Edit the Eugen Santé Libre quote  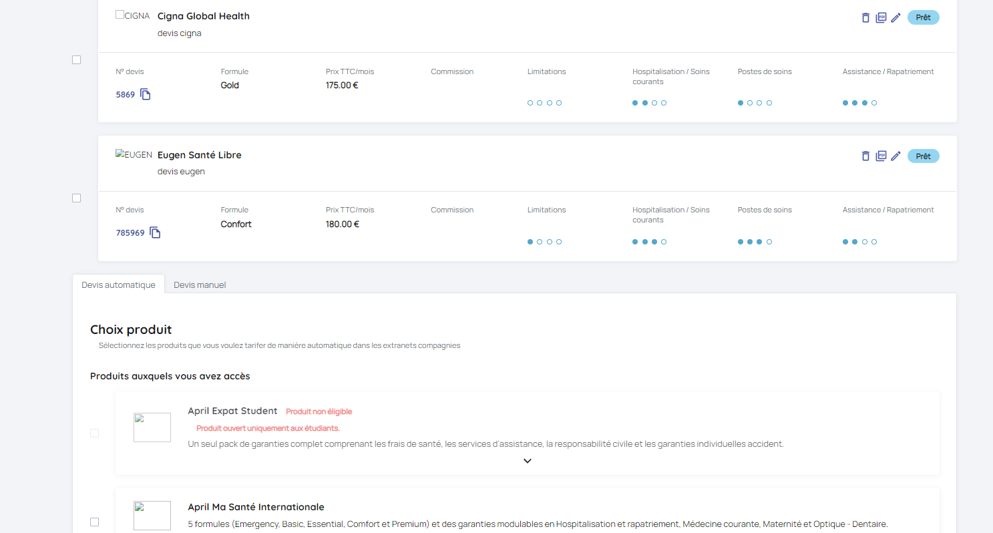pos(896,156)
